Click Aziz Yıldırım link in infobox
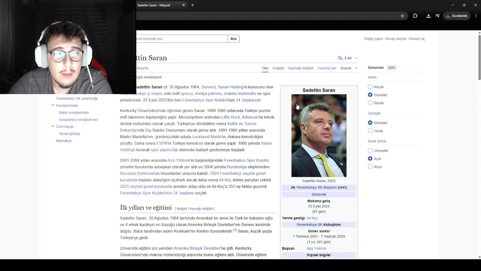 tap(316, 248)
